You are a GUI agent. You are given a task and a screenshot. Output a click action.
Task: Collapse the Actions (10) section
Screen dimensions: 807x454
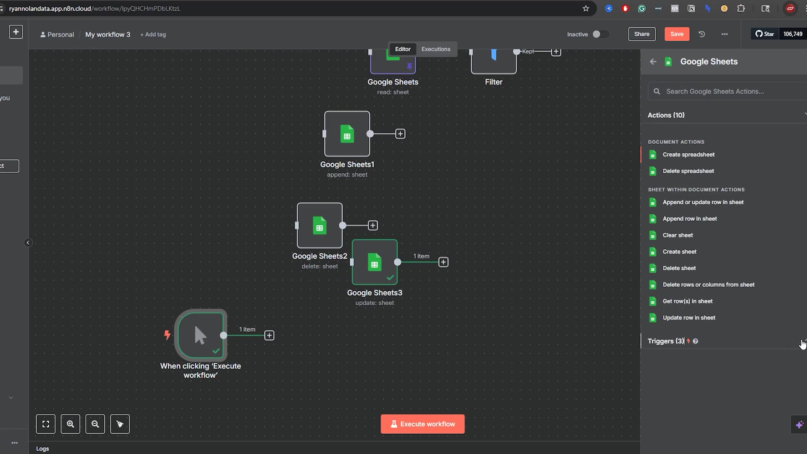coord(666,115)
